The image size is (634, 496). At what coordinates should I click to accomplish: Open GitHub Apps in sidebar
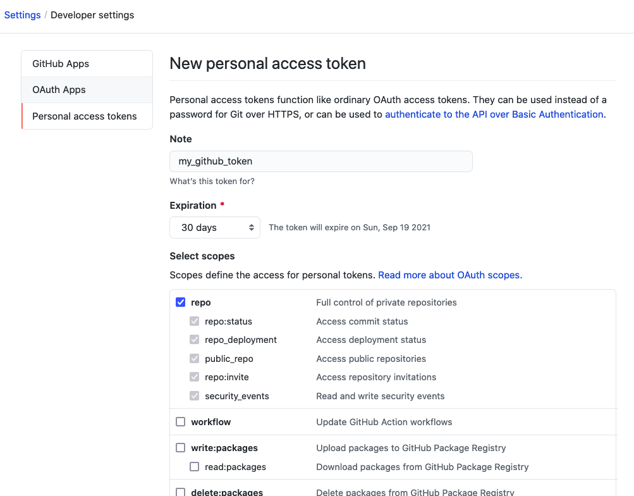click(x=87, y=64)
